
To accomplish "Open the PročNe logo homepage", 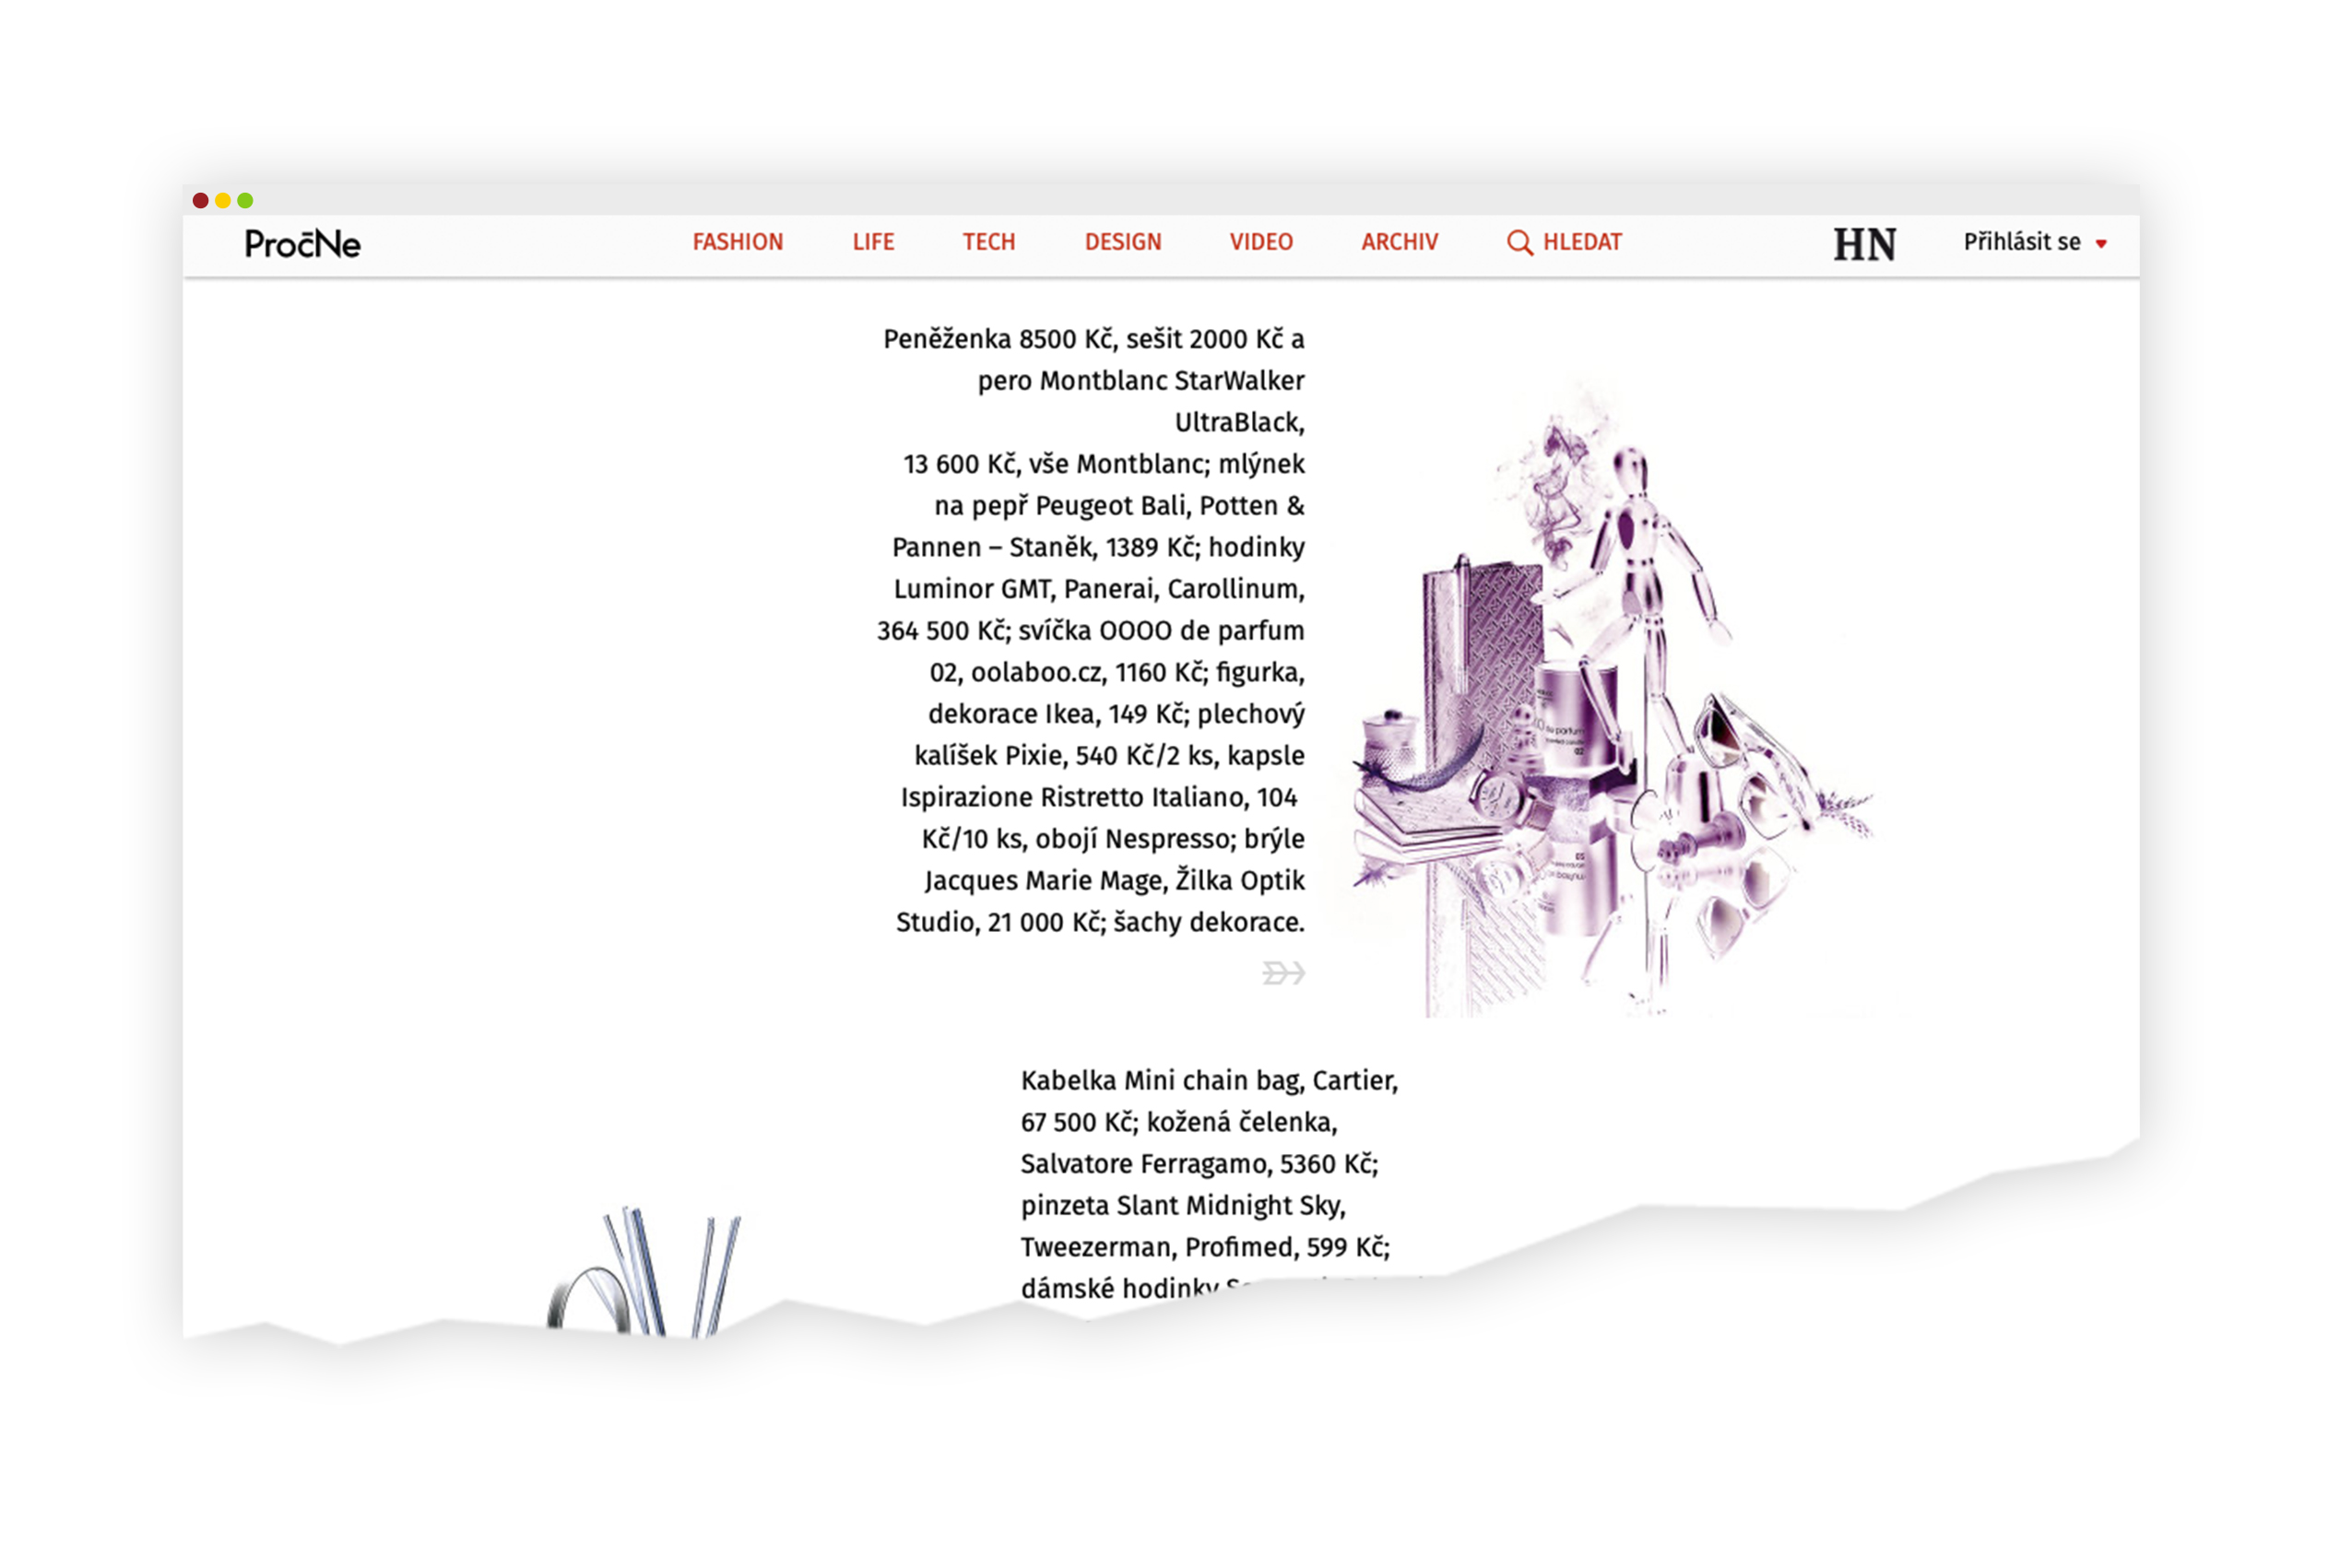I will pyautogui.click(x=302, y=244).
